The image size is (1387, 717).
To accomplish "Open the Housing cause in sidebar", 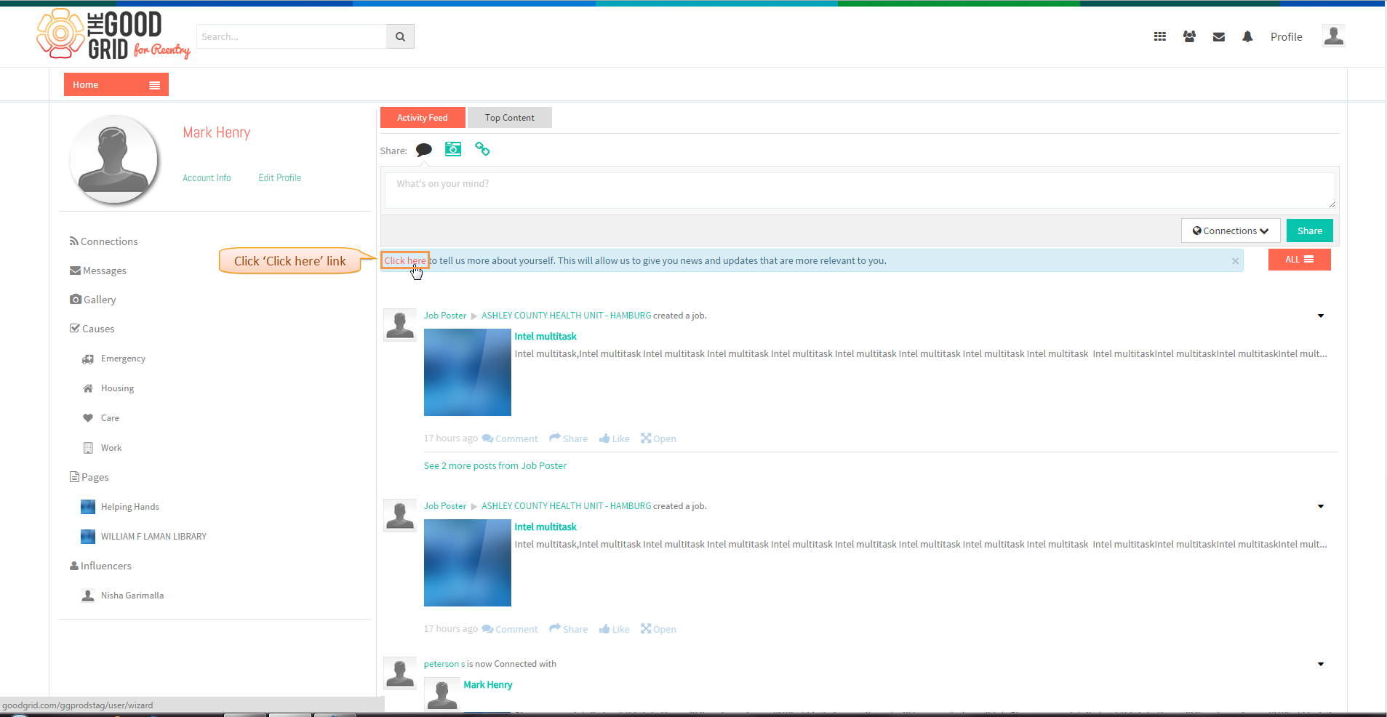I will click(x=117, y=388).
